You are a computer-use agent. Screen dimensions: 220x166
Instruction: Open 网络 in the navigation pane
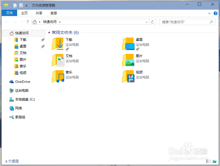pos(15,108)
